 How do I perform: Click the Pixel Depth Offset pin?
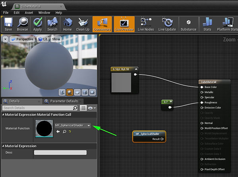[202, 169]
